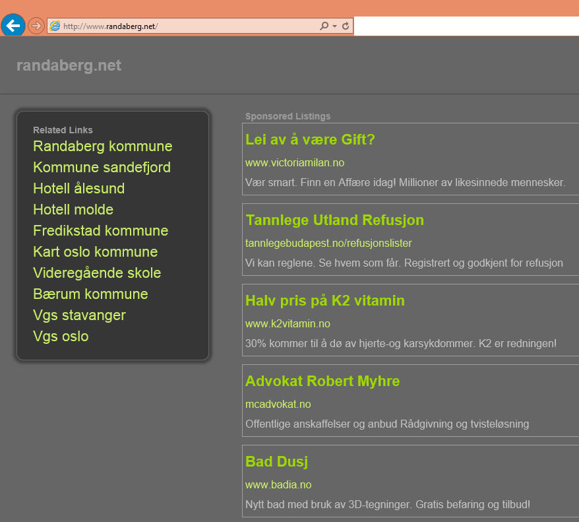Open the address bar dropdown arrow
Viewport: 579px width, 522px height.
pos(334,26)
